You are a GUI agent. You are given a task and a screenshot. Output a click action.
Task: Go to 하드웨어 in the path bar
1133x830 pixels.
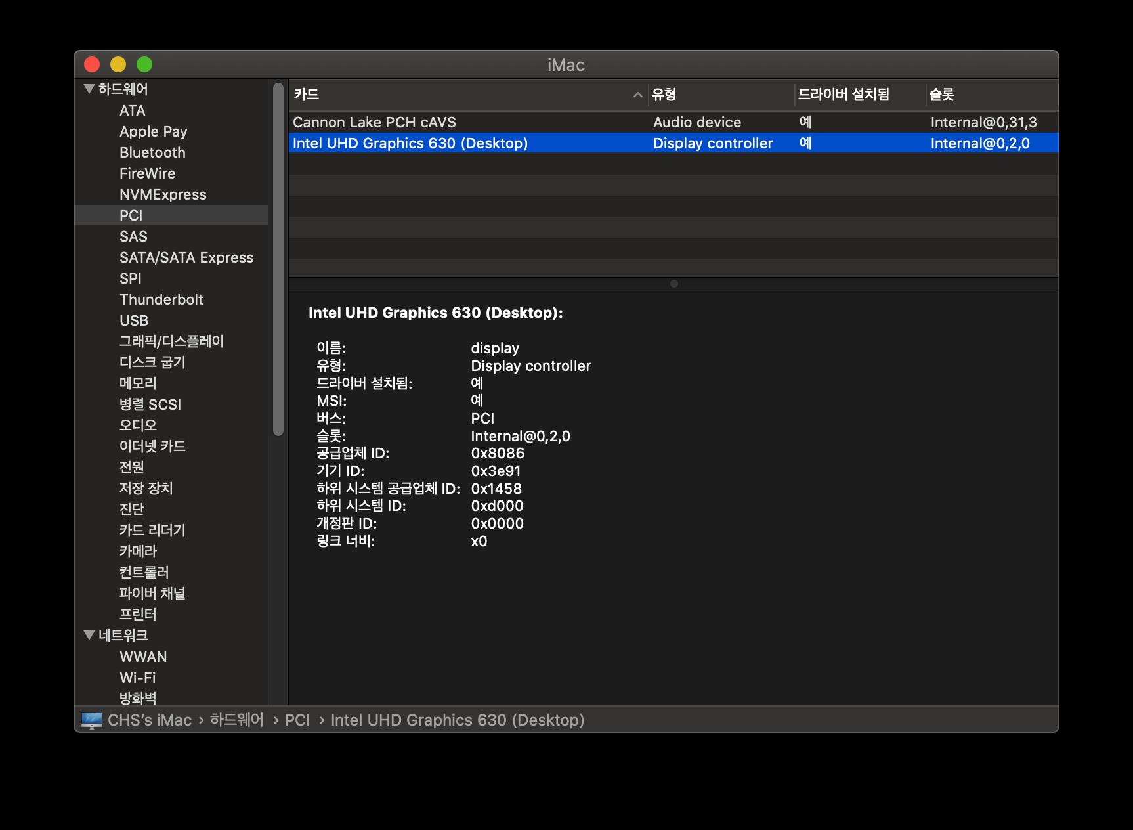(237, 720)
